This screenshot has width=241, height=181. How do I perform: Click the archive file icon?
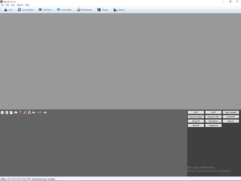(11, 113)
